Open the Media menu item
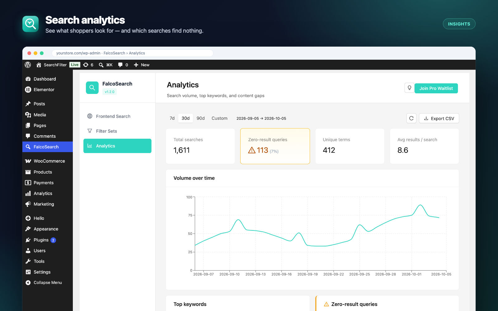Image resolution: width=498 pixels, height=311 pixels. pyautogui.click(x=48, y=115)
